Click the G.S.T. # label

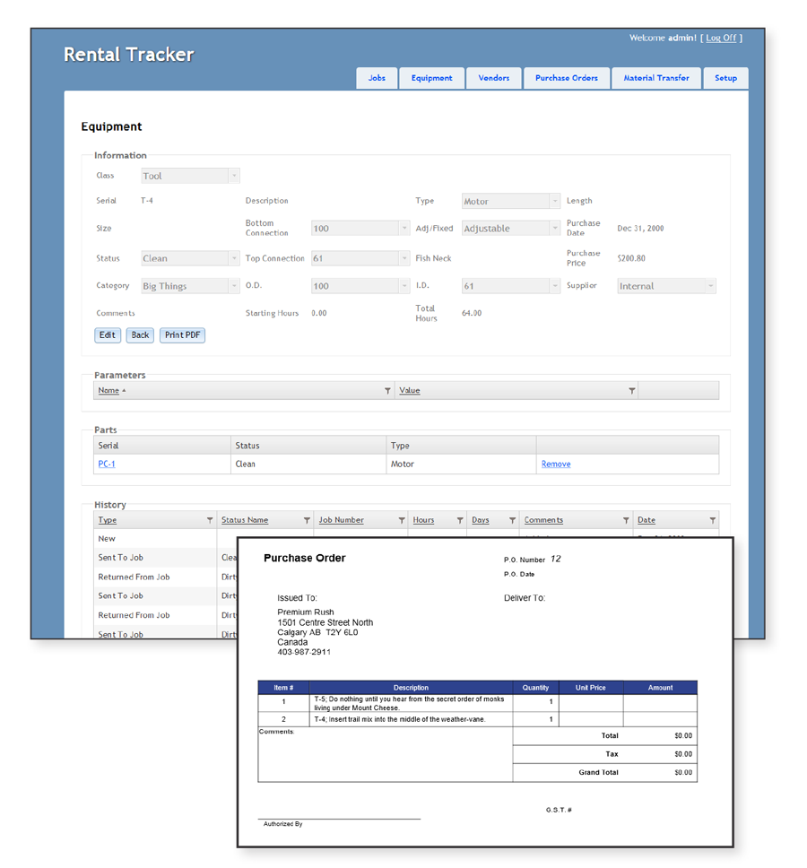[559, 810]
